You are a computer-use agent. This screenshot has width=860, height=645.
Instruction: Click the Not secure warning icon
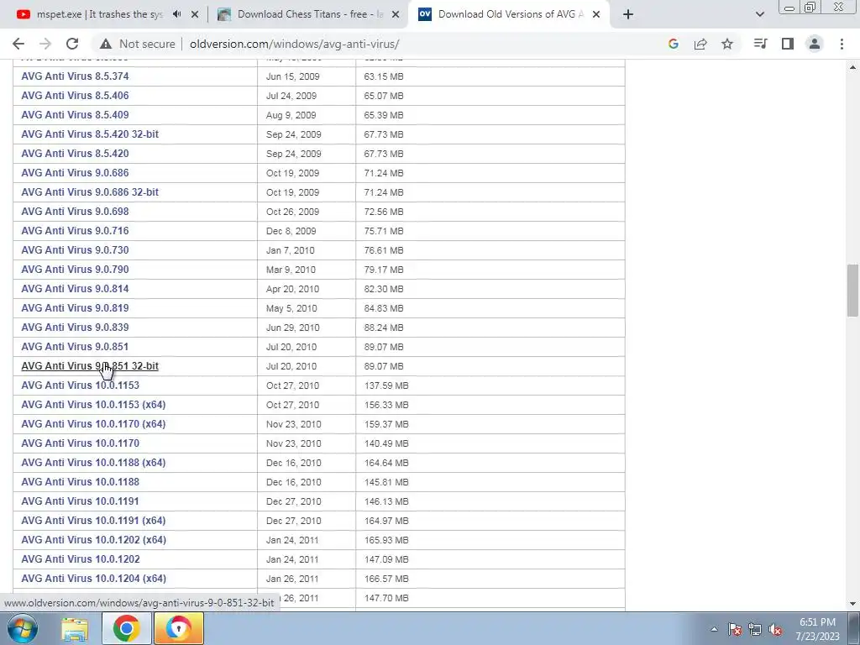[106, 44]
